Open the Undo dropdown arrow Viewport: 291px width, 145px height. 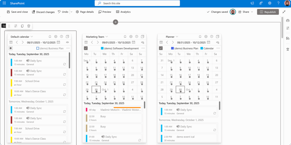(71, 12)
